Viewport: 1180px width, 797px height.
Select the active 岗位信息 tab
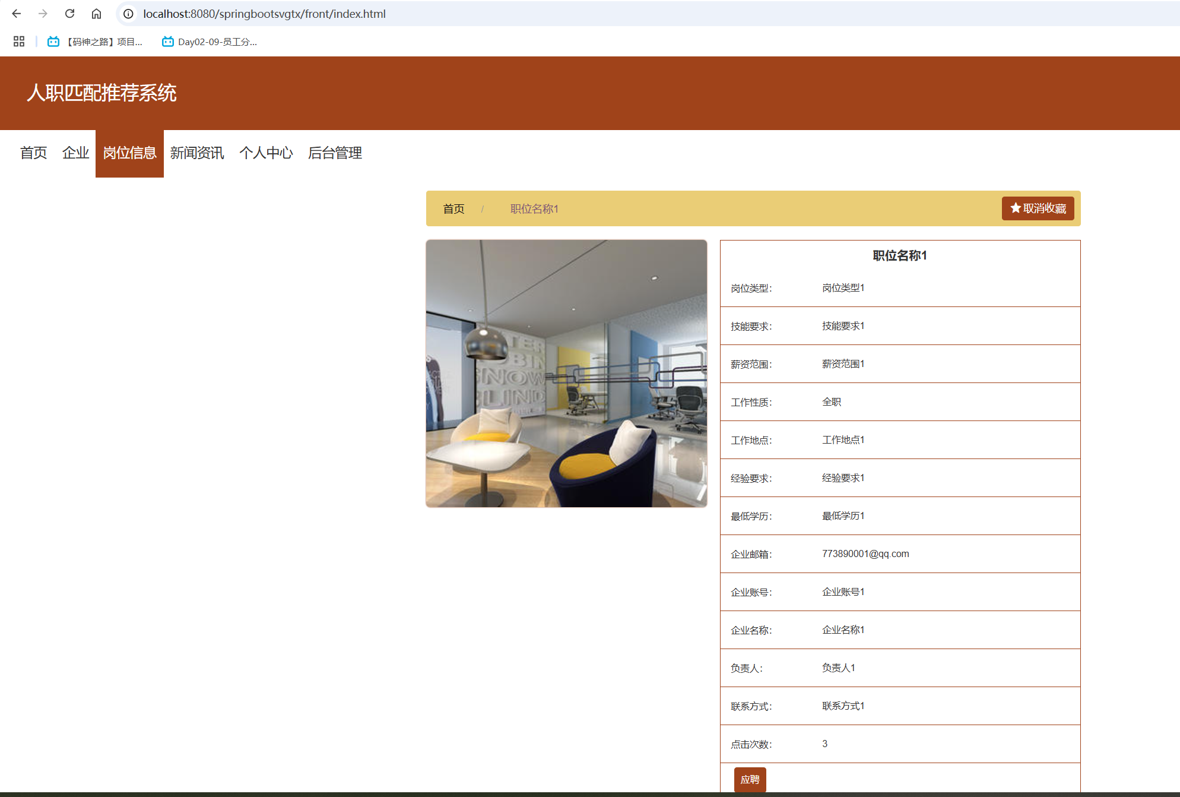point(129,153)
